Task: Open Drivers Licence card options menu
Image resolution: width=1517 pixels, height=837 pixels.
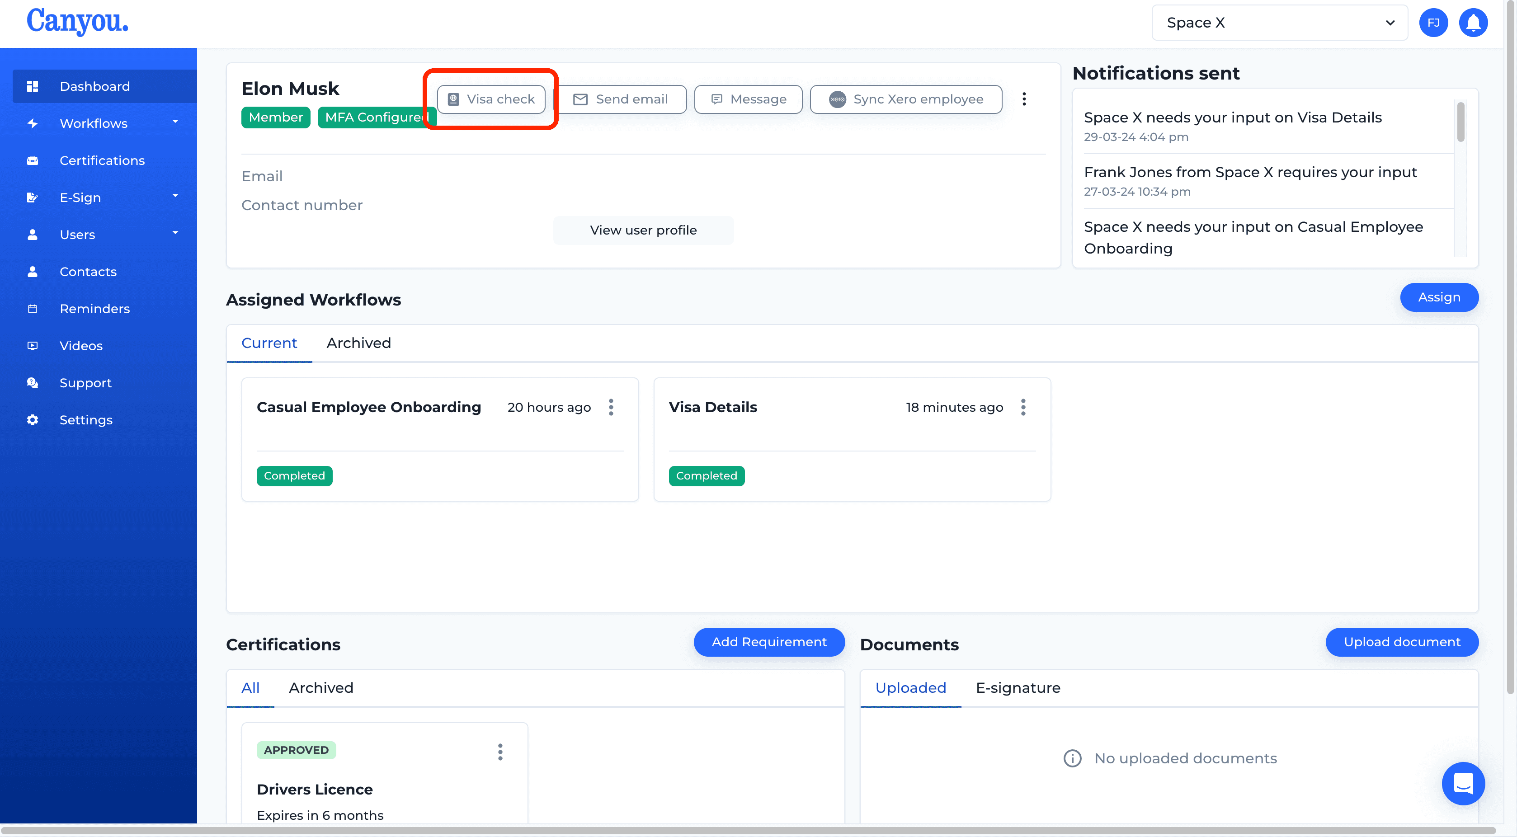Action: point(500,752)
